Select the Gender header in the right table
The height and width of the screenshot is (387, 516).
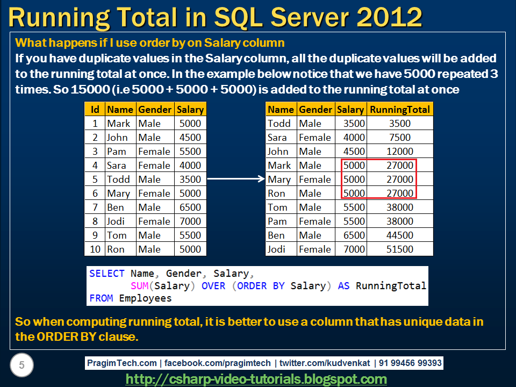(x=315, y=109)
